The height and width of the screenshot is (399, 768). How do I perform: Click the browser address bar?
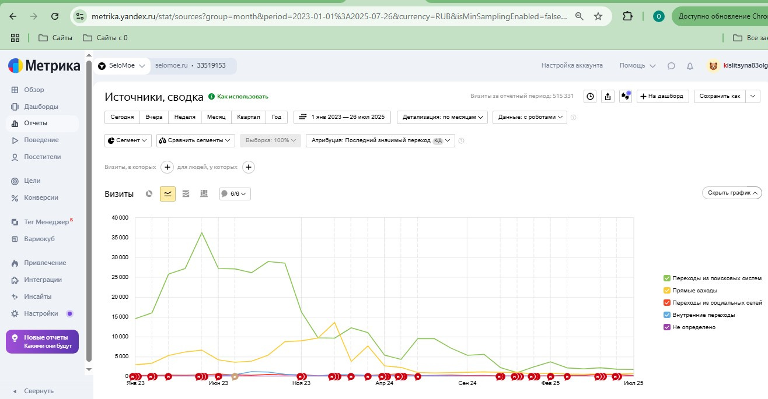pos(329,16)
